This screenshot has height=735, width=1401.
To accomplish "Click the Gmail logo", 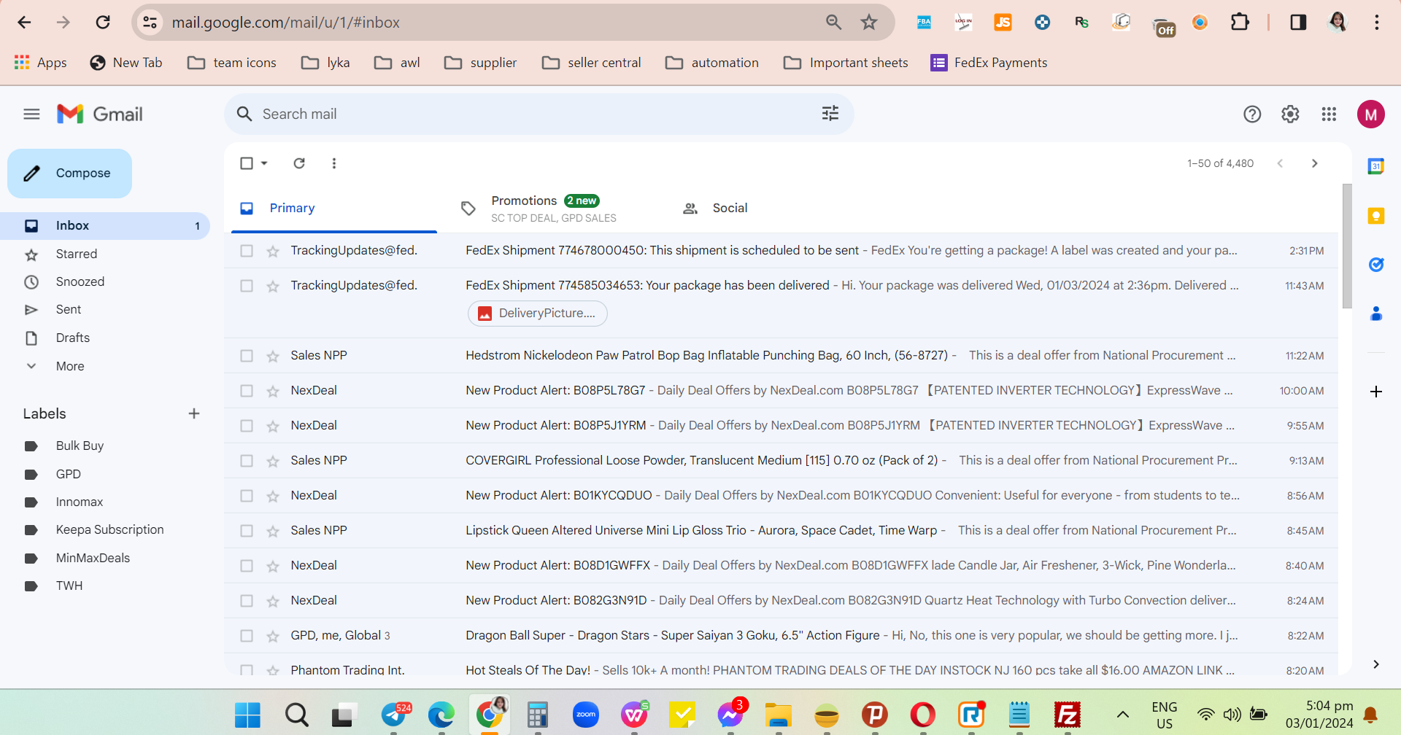I will click(100, 114).
